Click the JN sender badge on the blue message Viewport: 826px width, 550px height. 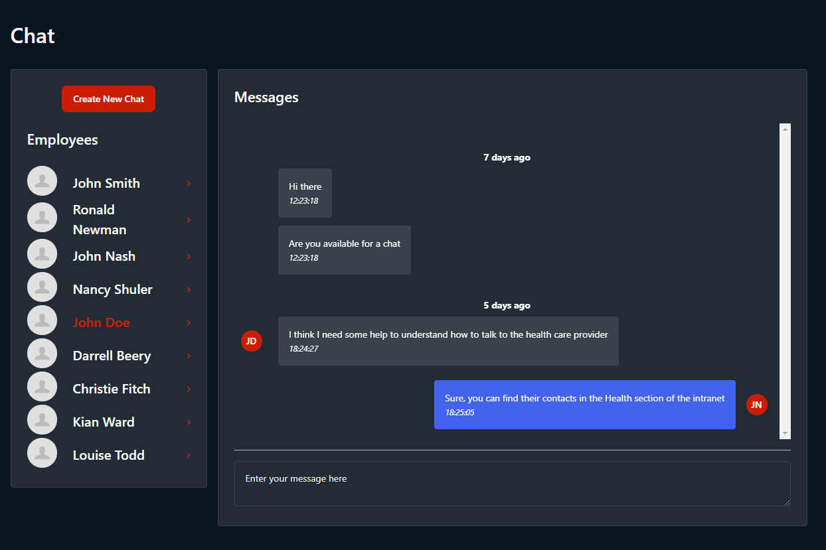756,404
